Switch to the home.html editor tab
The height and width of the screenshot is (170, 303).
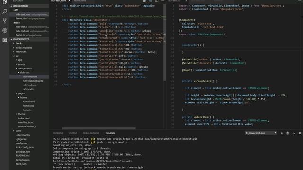[x=80, y=1]
